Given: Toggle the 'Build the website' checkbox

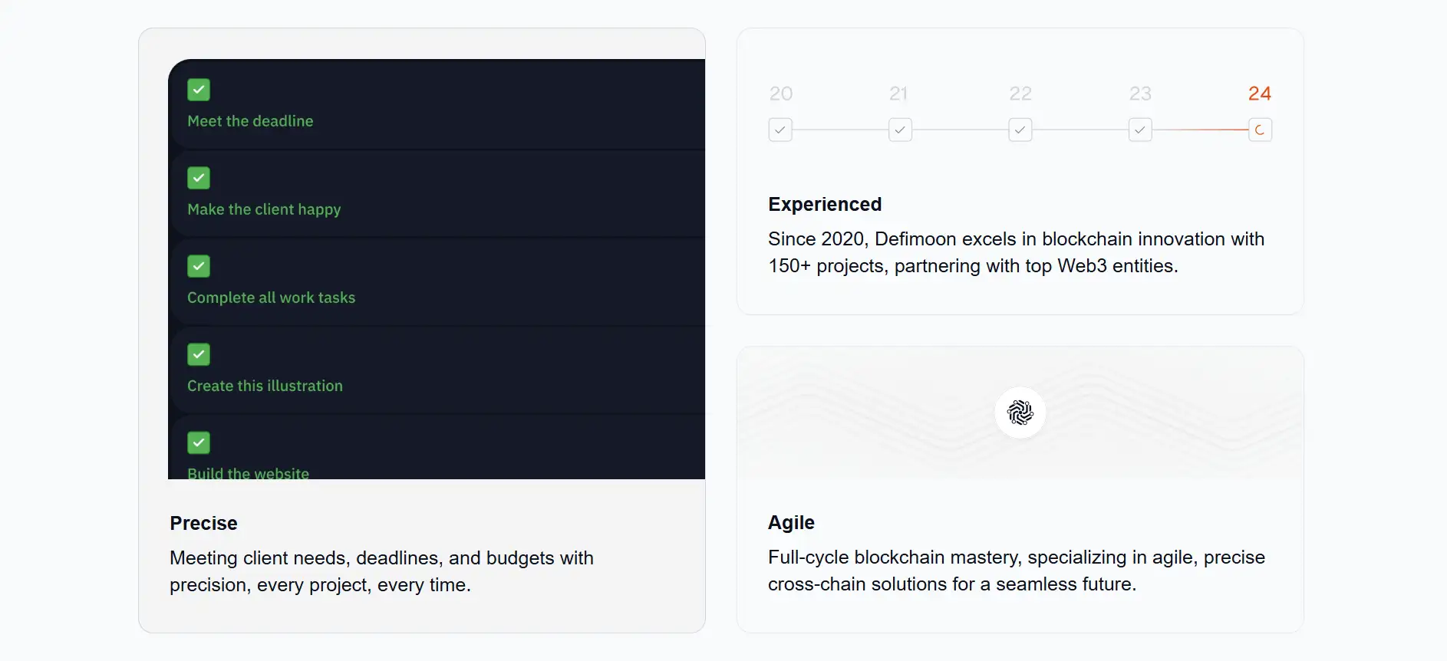Looking at the screenshot, I should point(199,442).
